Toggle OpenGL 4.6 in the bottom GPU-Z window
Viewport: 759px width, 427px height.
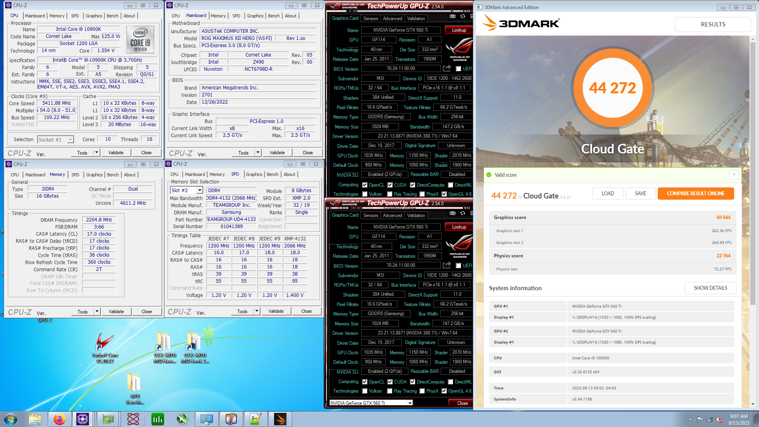tap(444, 391)
